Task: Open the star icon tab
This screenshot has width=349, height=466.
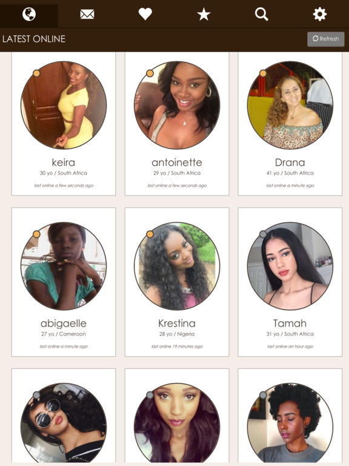Action: (x=204, y=14)
